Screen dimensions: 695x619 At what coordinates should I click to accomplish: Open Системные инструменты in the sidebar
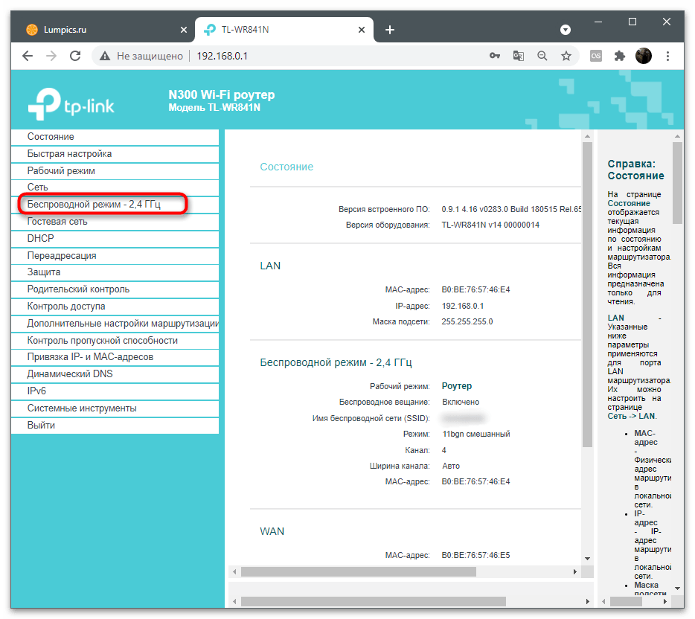click(x=115, y=408)
